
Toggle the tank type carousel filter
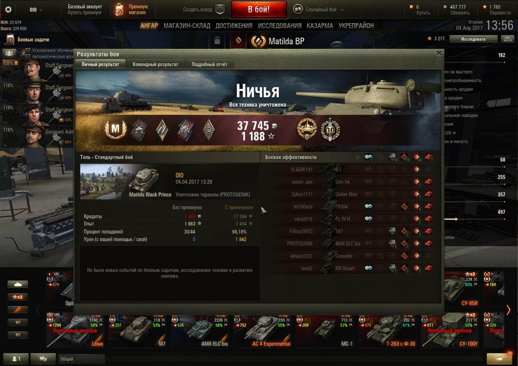tap(18, 284)
